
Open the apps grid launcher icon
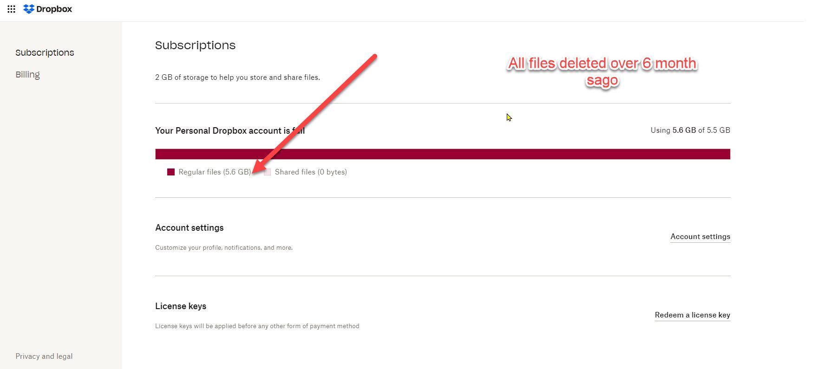pyautogui.click(x=12, y=9)
